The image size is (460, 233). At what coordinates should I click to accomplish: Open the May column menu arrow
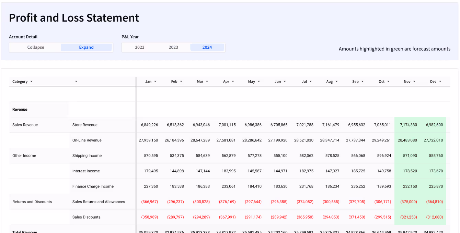pos(259,82)
